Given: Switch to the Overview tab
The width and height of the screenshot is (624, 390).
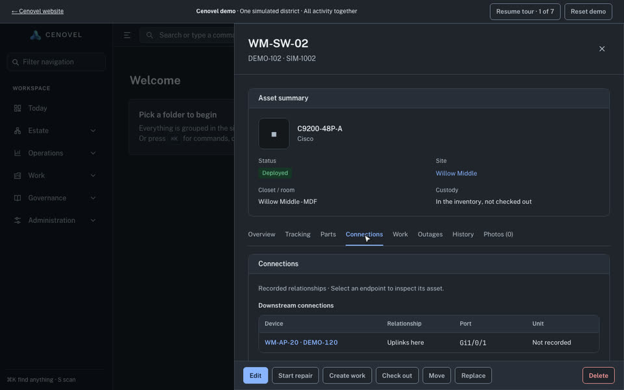Looking at the screenshot, I should point(261,235).
